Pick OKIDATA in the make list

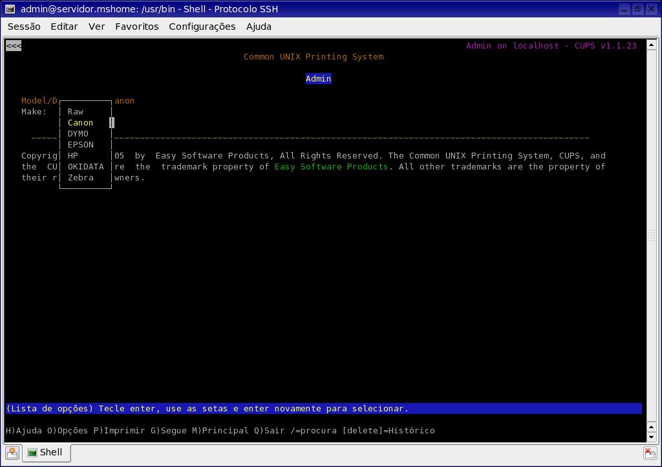click(x=86, y=167)
